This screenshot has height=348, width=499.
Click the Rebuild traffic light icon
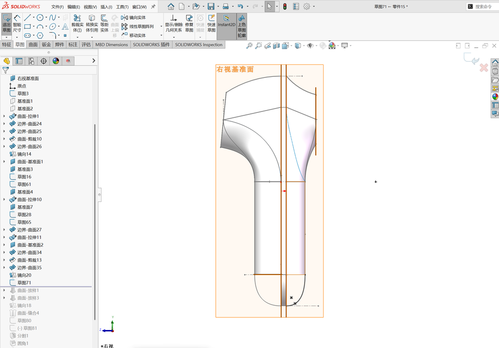pyautogui.click(x=285, y=6)
